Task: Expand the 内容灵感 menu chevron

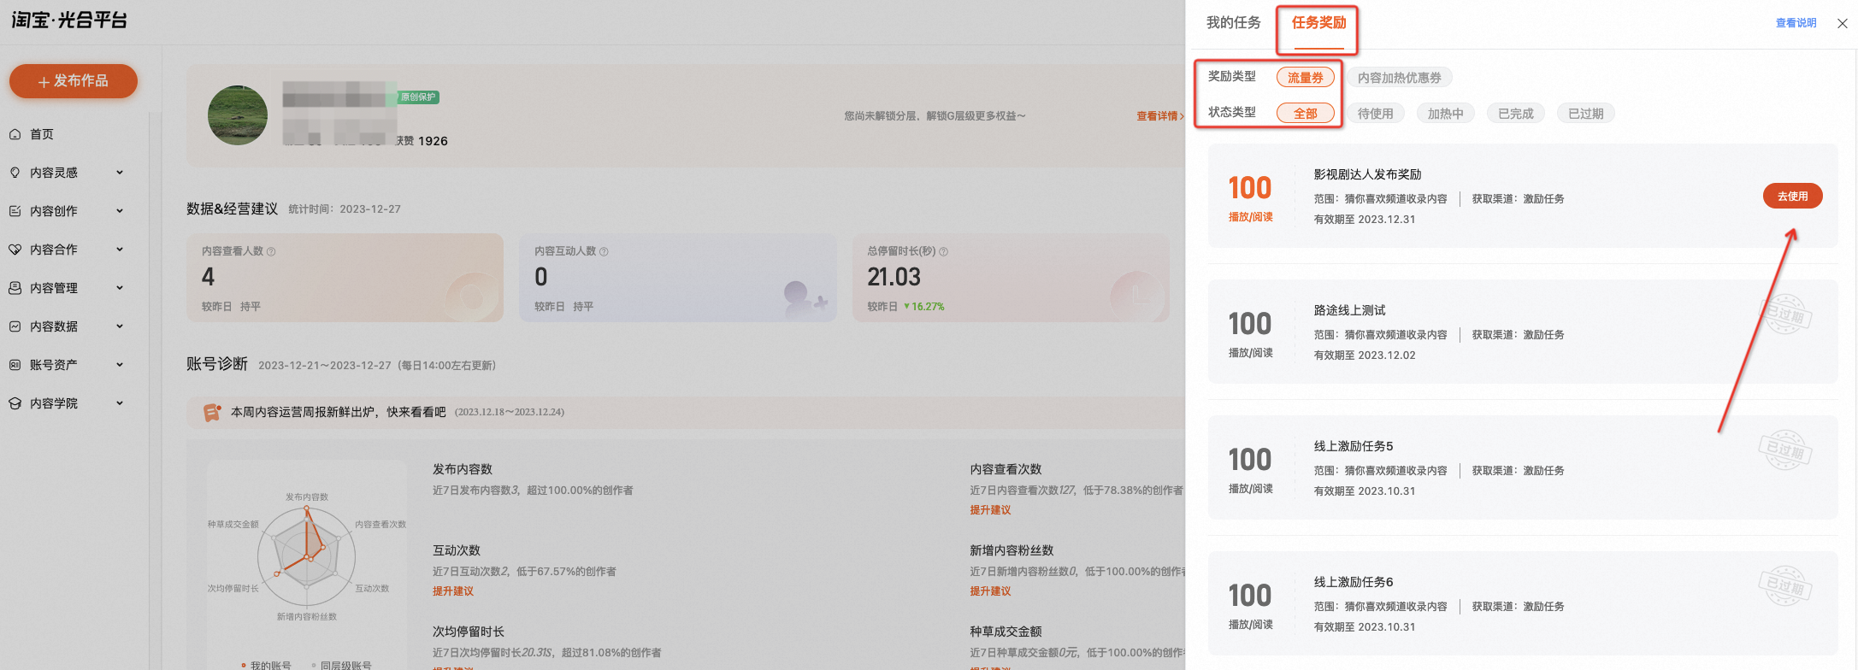Action: tap(120, 173)
